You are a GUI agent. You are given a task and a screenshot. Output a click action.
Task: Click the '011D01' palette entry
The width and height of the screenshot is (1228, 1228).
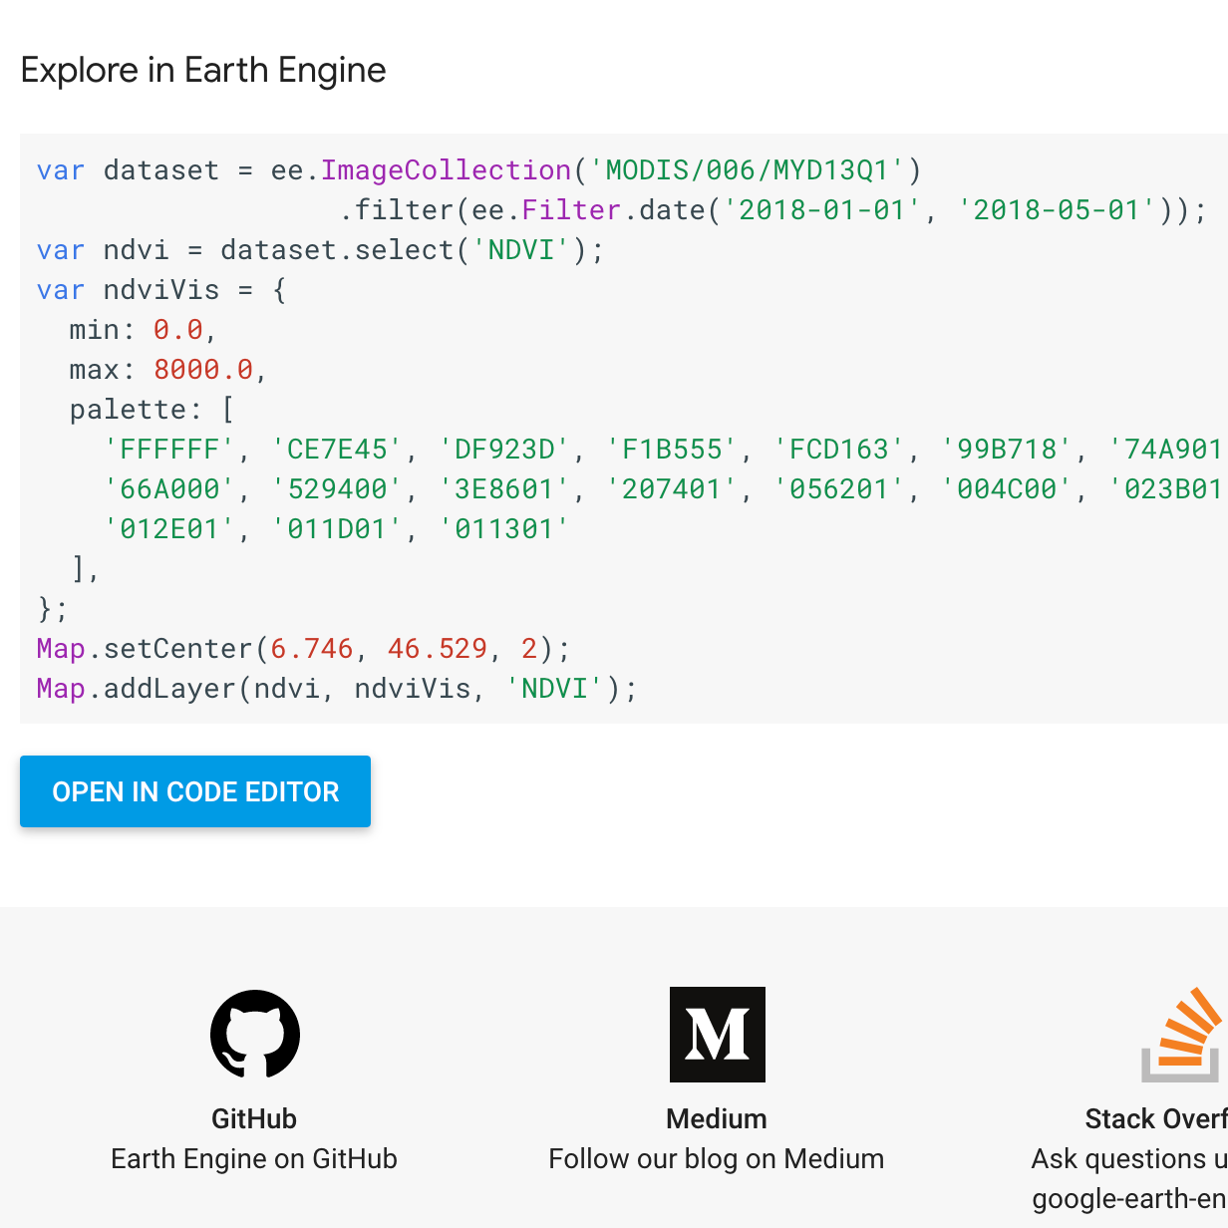pyautogui.click(x=338, y=529)
